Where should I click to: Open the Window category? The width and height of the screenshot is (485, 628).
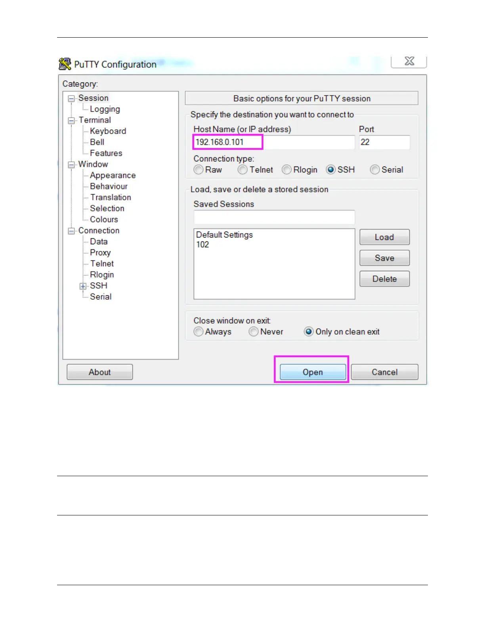[x=93, y=164]
